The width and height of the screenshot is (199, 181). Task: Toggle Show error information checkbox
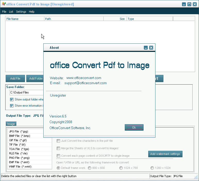click(x=12, y=106)
